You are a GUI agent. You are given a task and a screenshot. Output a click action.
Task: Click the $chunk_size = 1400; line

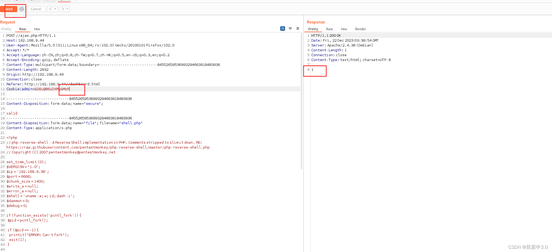point(26,181)
